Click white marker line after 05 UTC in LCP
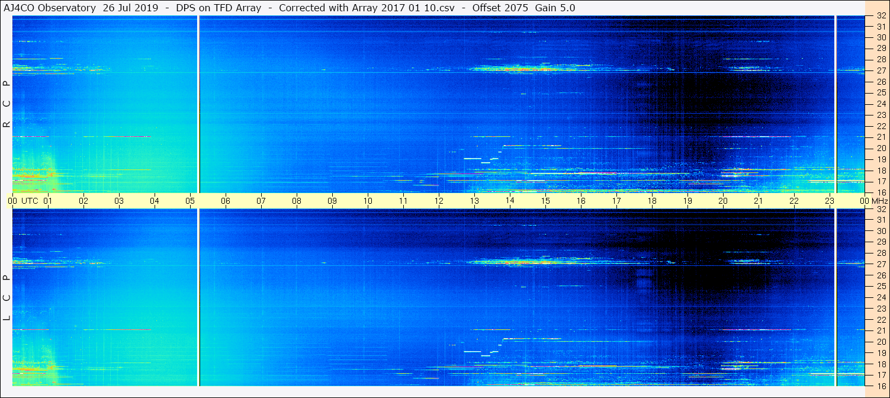Screen dimensions: 890x398 pos(198,297)
